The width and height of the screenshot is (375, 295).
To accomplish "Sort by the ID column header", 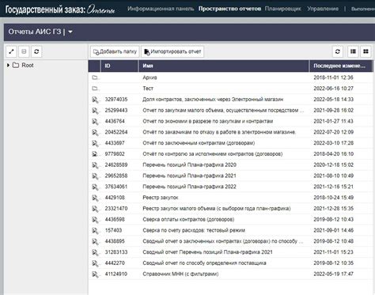I will [x=119, y=66].
